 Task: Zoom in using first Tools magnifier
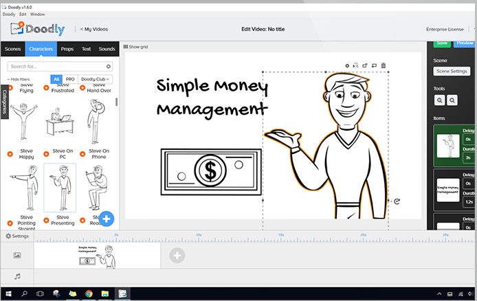point(440,100)
